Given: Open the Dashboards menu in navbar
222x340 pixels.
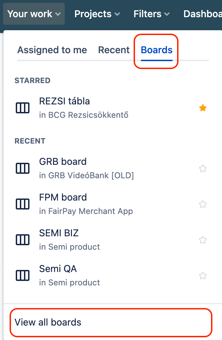Looking at the screenshot, I should (202, 14).
